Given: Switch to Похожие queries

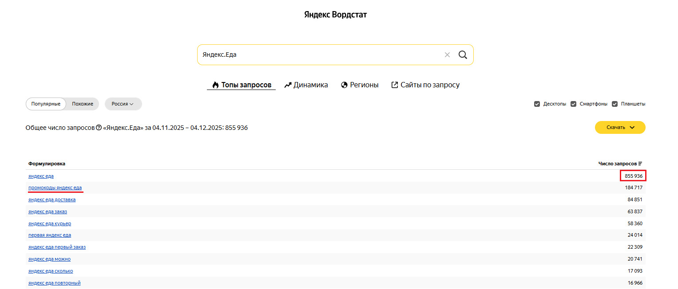Looking at the screenshot, I should (83, 104).
